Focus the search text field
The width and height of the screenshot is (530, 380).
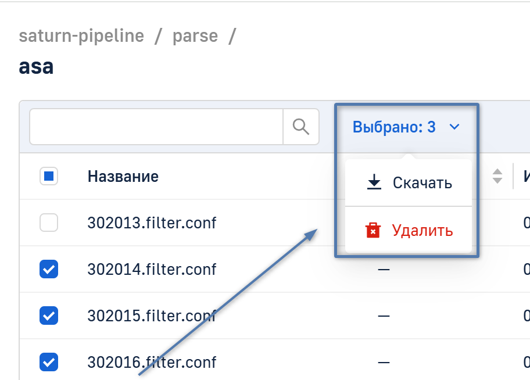point(156,127)
